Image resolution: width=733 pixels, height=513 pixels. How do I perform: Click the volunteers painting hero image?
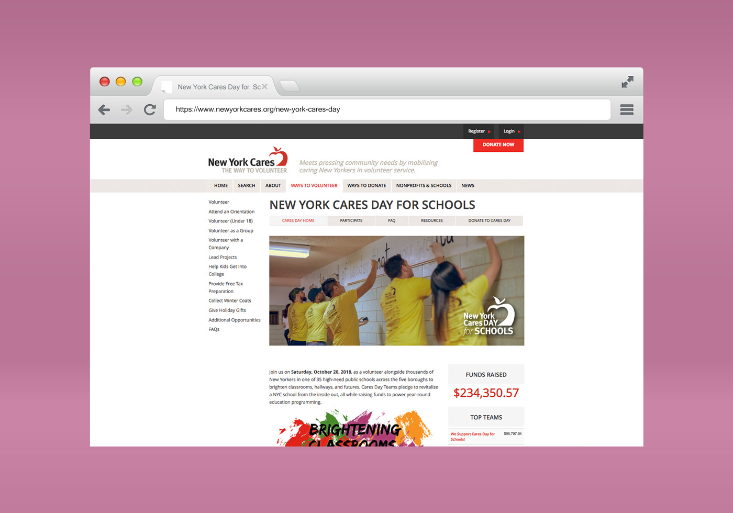coord(396,291)
